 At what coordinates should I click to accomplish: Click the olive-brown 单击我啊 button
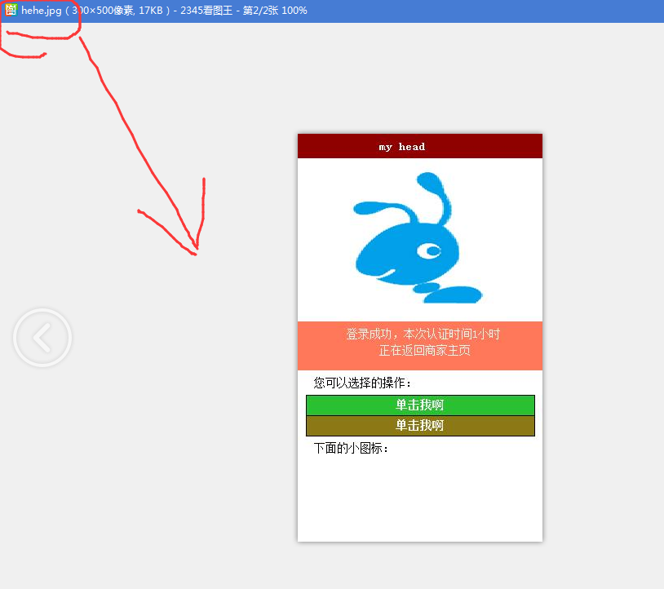(x=420, y=426)
